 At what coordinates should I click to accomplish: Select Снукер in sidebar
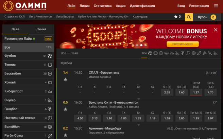click(x=28, y=100)
